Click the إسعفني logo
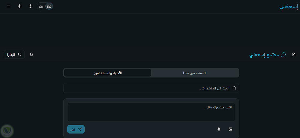This screenshot has height=138, width=300. (x=289, y=7)
